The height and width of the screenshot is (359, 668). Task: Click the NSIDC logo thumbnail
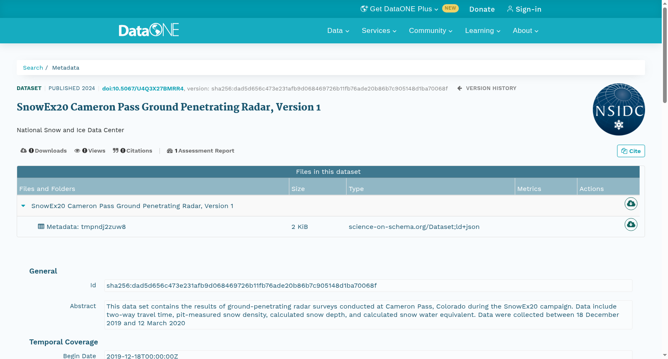[x=619, y=109]
